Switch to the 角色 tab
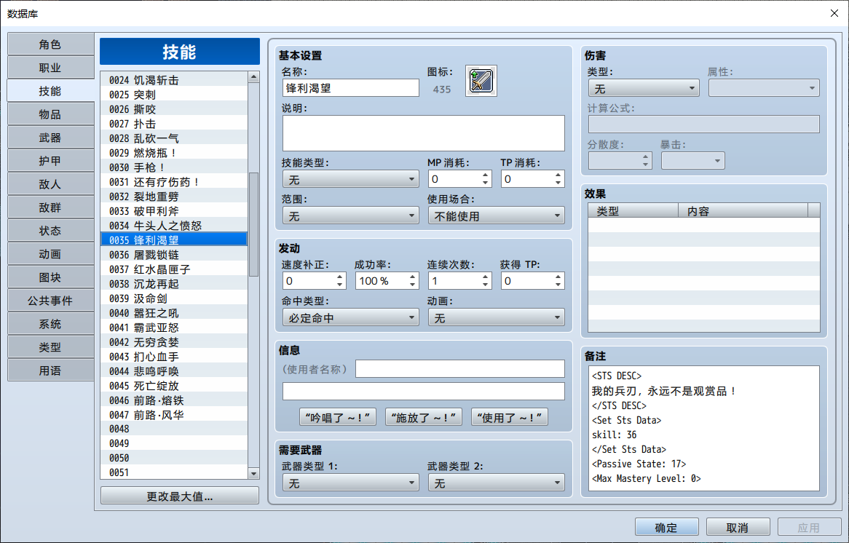This screenshot has width=849, height=543. [50, 44]
